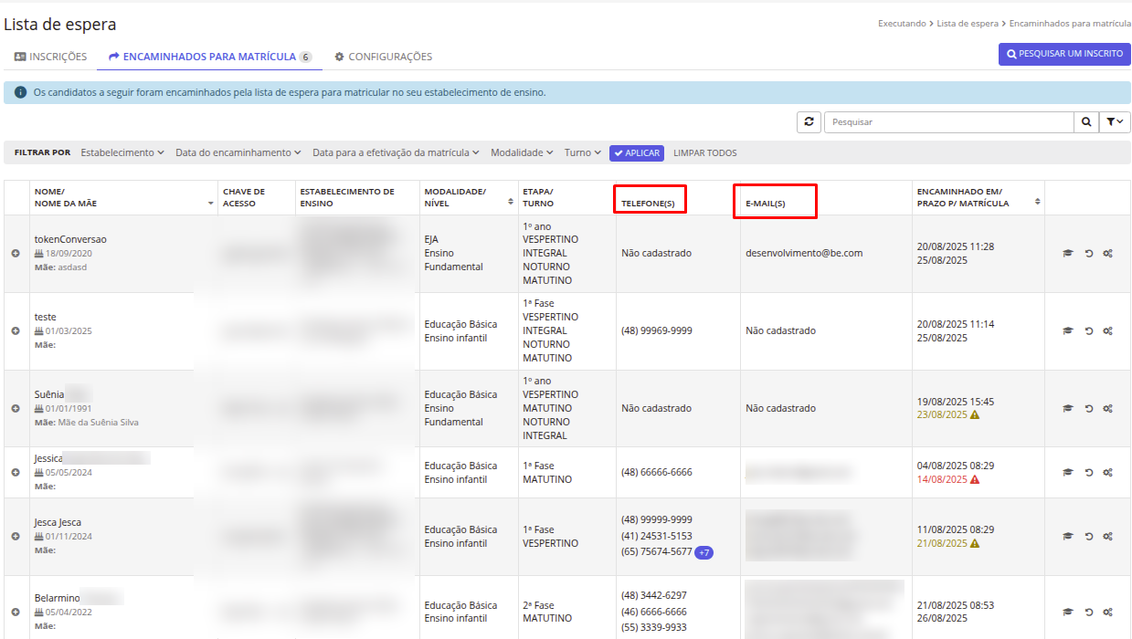Screen dimensions: 1132x639
Task: Click Lista de espera breadcrumb link
Action: (x=968, y=24)
